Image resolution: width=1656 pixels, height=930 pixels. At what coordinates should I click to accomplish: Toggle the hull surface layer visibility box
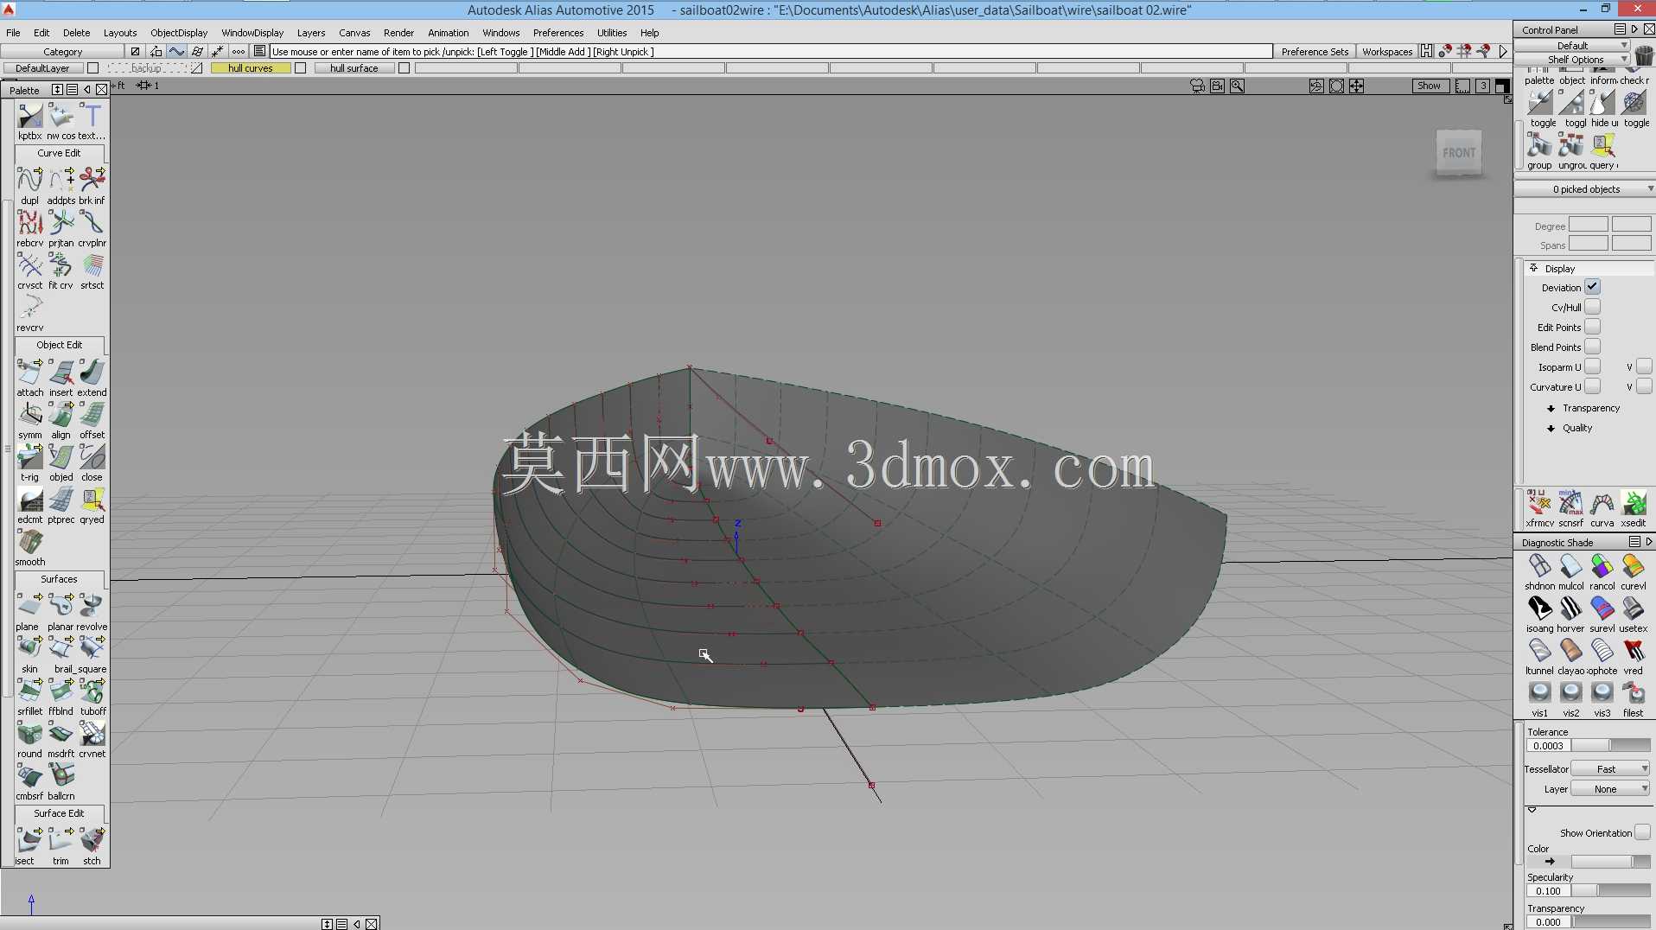point(404,68)
